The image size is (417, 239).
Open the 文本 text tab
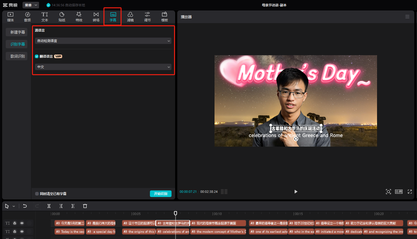click(x=45, y=17)
